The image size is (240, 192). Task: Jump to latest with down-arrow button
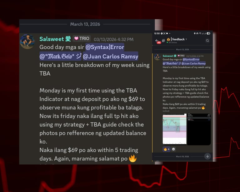tap(207, 156)
